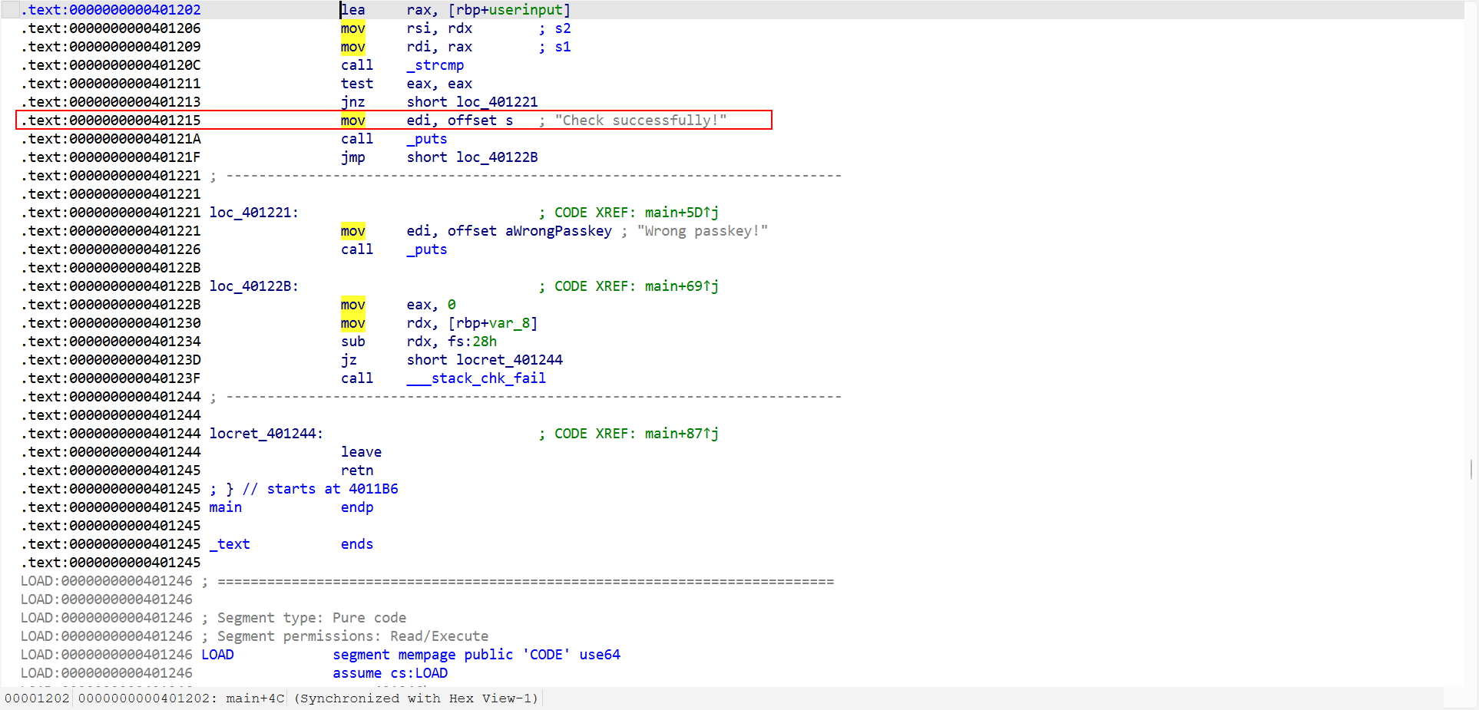Click ___stack_chk_fail call target
The width and height of the screenshot is (1479, 710).
pos(476,378)
